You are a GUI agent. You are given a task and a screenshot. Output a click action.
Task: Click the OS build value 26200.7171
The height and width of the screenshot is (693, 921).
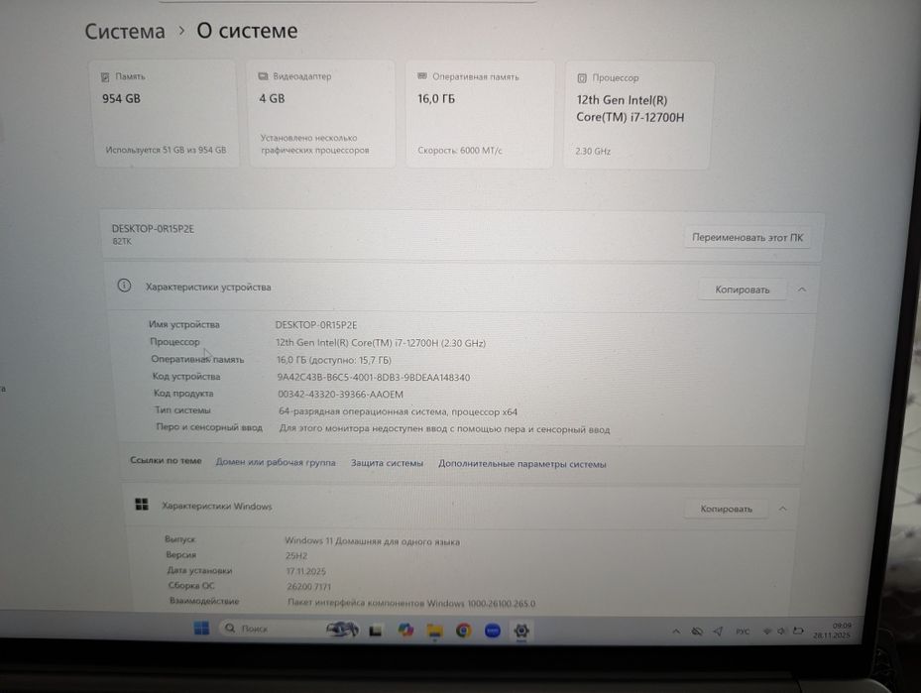point(309,586)
